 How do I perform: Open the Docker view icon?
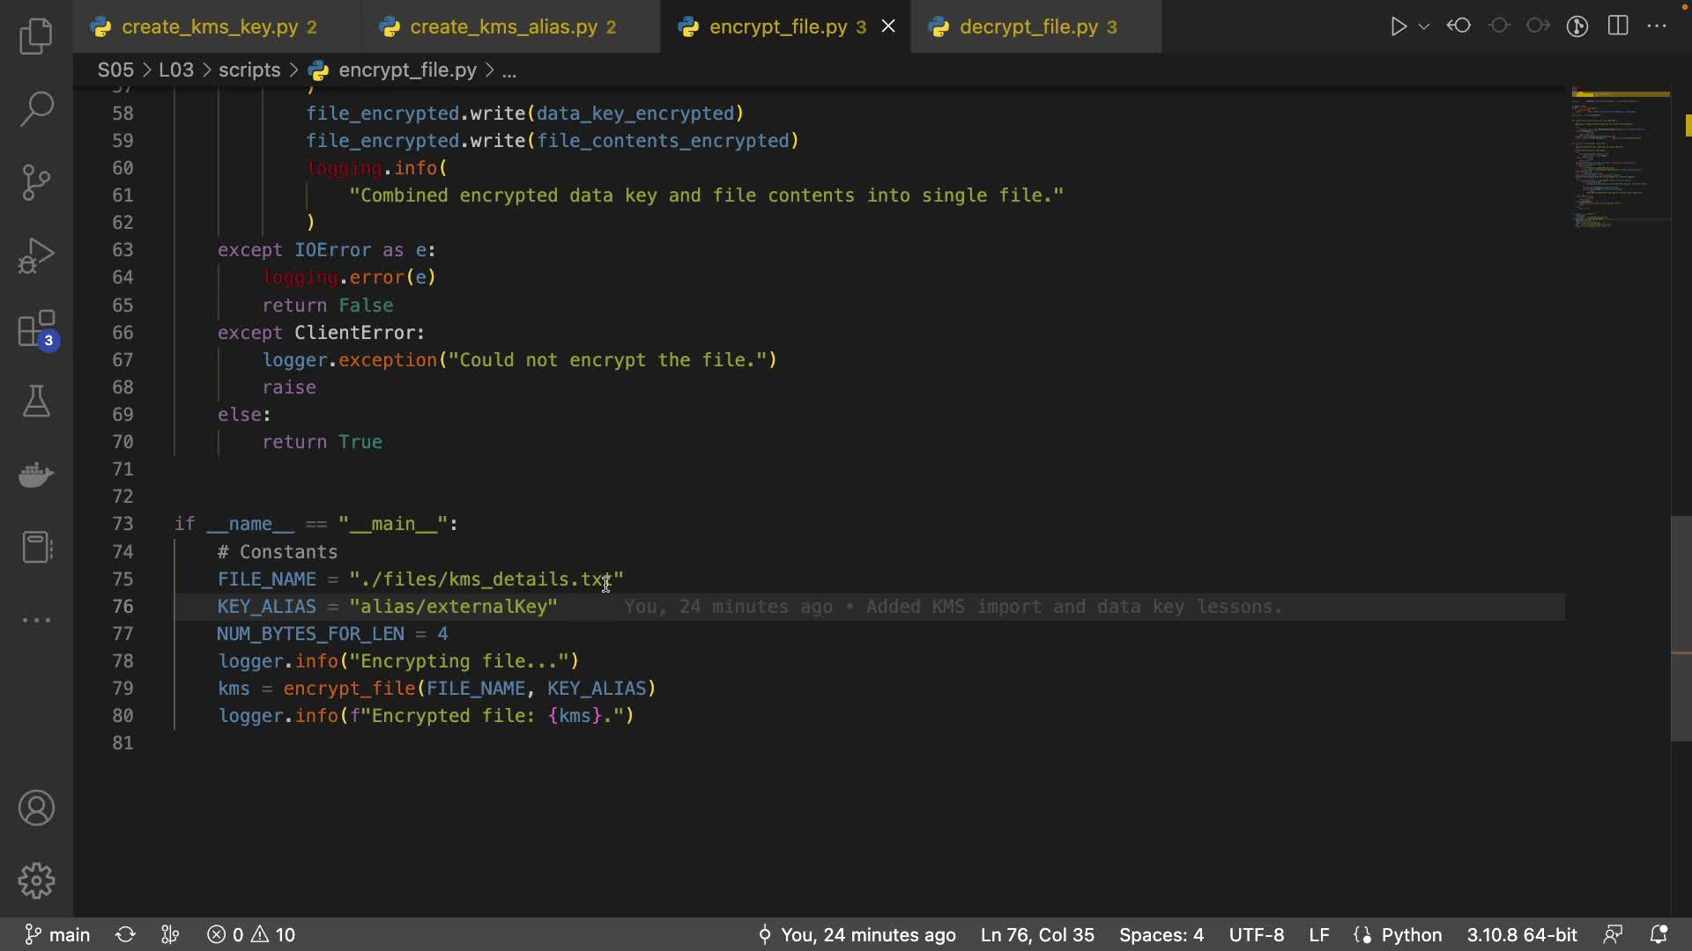36,475
